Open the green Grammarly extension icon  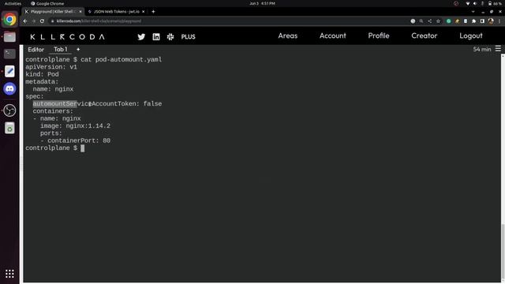pos(448,21)
